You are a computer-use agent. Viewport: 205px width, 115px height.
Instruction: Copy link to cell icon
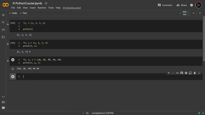(x=177, y=73)
